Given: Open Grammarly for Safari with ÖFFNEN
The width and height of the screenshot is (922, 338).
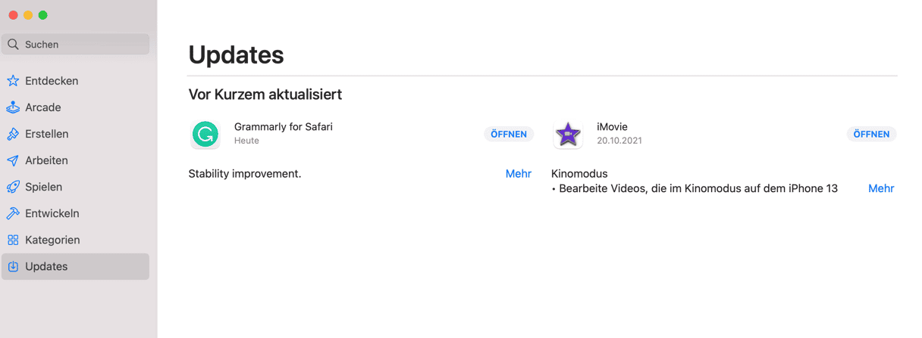Looking at the screenshot, I should click(509, 134).
